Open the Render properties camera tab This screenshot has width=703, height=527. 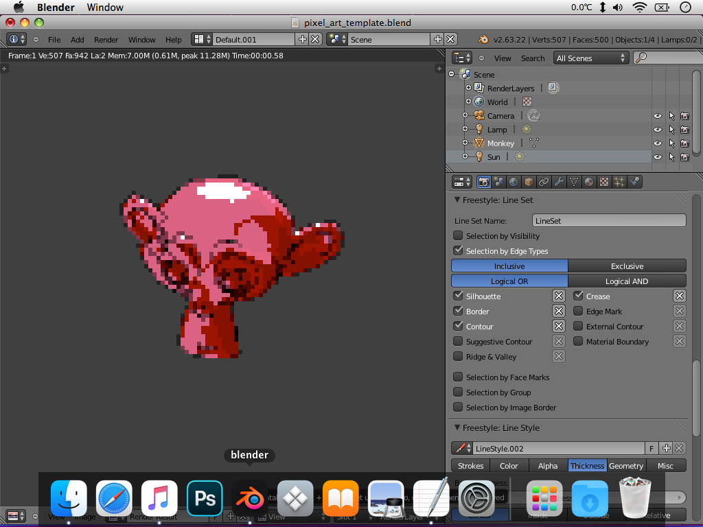tap(484, 182)
